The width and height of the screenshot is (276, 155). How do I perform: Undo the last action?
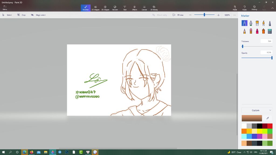coord(244,8)
